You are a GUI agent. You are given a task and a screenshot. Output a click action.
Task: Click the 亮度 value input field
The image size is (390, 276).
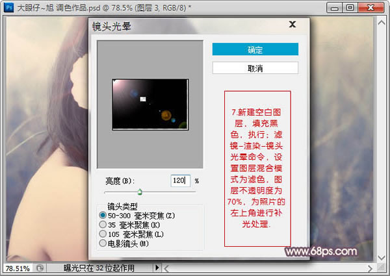pos(181,181)
